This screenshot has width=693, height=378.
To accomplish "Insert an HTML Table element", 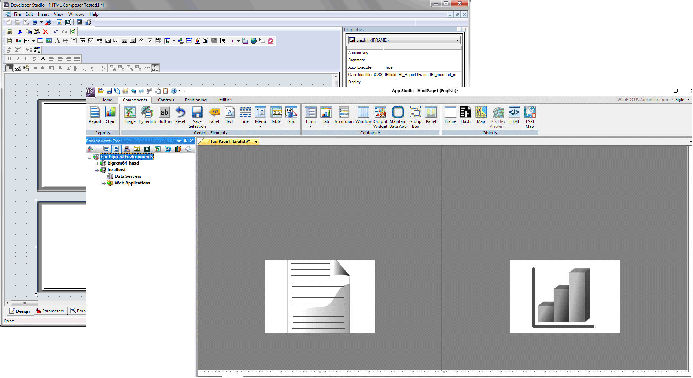I will click(x=276, y=115).
